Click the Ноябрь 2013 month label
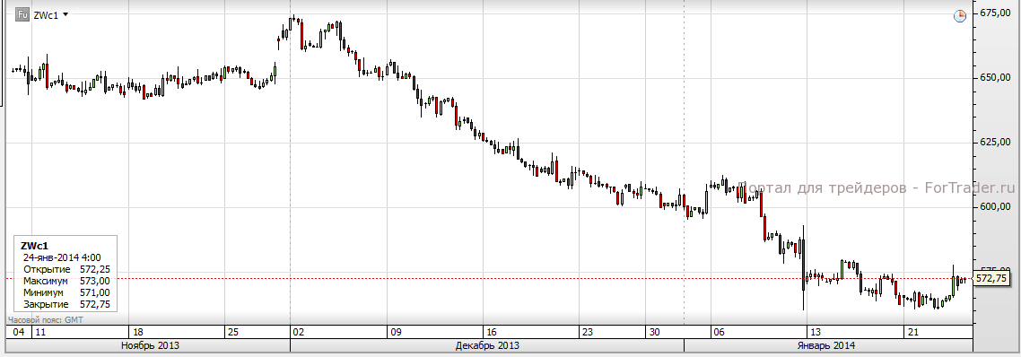The image size is (1021, 357). [151, 345]
